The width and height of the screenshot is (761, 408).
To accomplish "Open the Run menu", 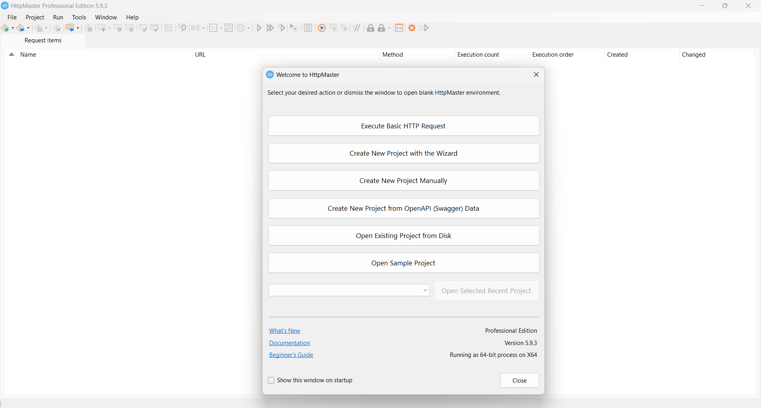I will click(58, 17).
